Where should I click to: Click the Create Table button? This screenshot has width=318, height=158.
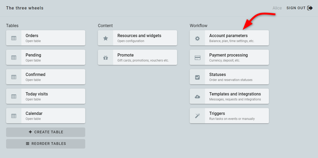point(46,132)
